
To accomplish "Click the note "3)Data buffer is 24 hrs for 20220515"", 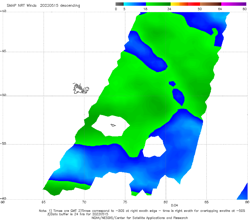I will 78,214.
